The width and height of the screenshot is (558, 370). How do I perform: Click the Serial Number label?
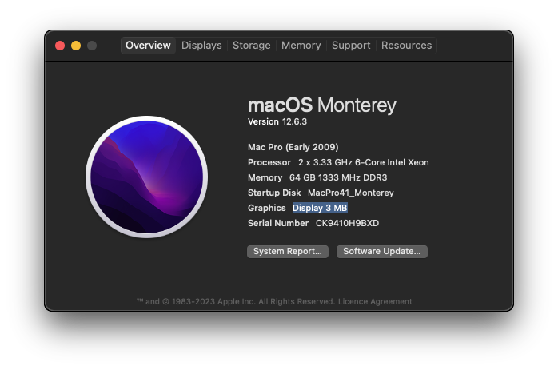[x=278, y=223]
